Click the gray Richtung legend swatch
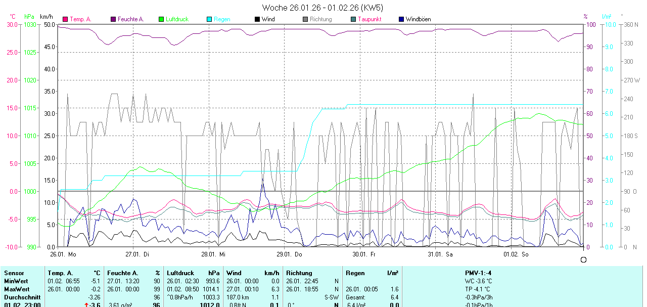This screenshot has height=307, width=647. click(x=305, y=19)
